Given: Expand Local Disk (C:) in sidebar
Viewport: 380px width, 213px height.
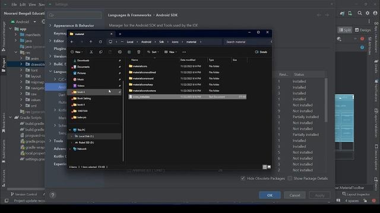Looking at the screenshot, I should pos(72,136).
